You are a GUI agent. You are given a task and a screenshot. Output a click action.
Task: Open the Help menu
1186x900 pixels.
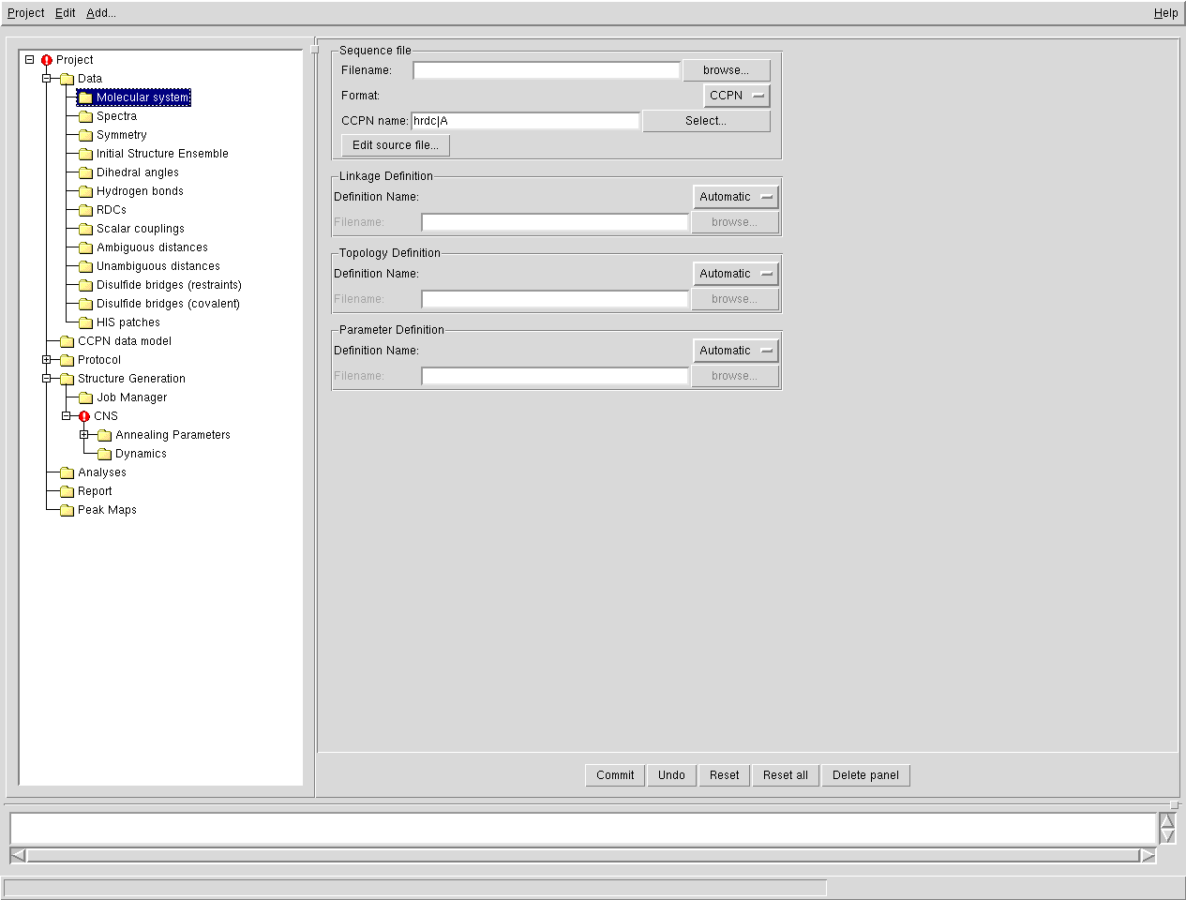click(x=1165, y=13)
